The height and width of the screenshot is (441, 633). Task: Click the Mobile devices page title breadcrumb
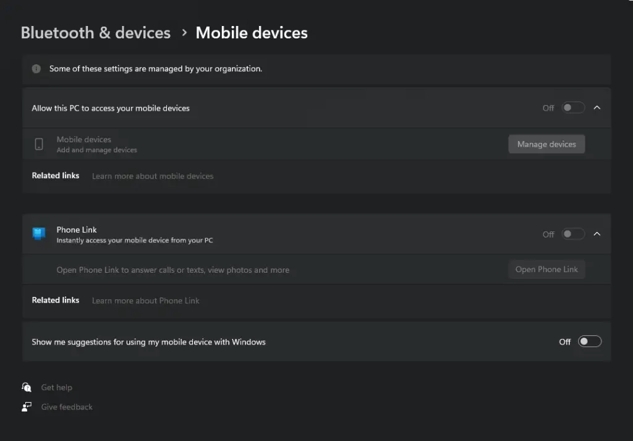[252, 33]
